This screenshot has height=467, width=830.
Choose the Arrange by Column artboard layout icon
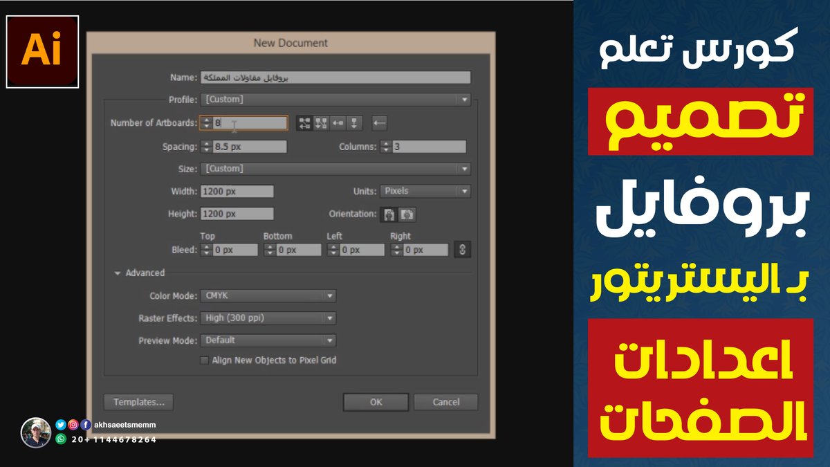354,123
